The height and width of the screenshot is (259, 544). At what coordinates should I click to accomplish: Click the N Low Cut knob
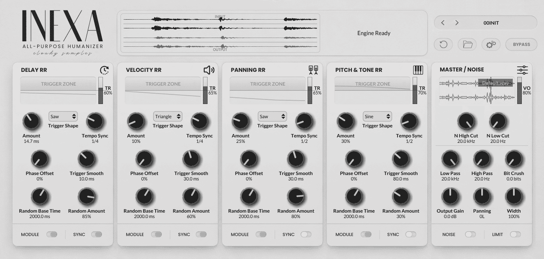tap(498, 122)
